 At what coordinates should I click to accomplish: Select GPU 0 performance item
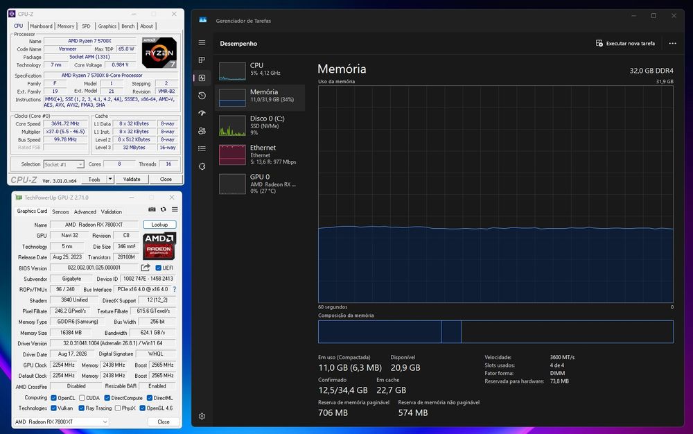point(260,184)
